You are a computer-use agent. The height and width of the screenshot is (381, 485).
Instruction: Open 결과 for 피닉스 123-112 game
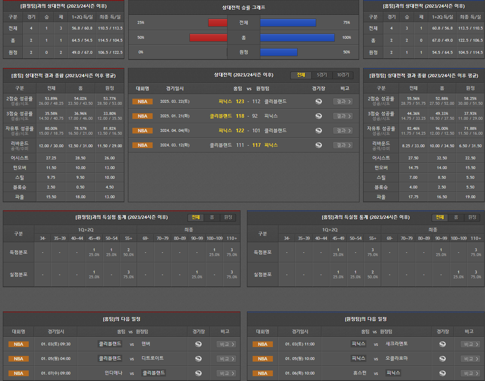(x=342, y=102)
